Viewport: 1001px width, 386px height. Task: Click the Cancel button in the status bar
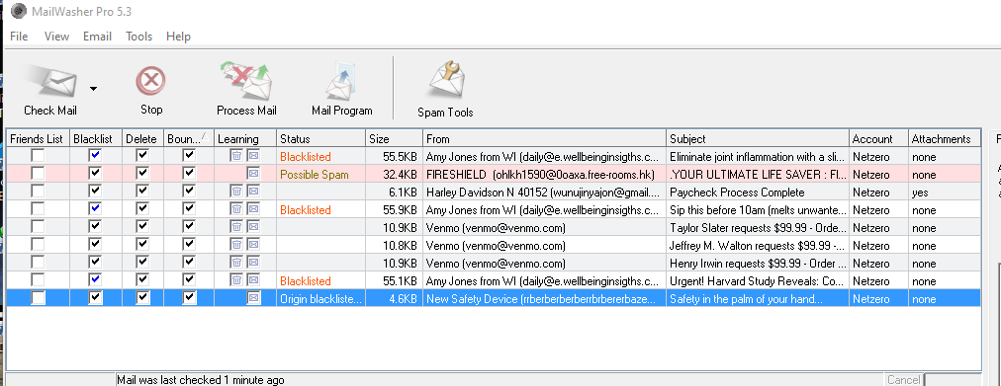[x=903, y=380]
